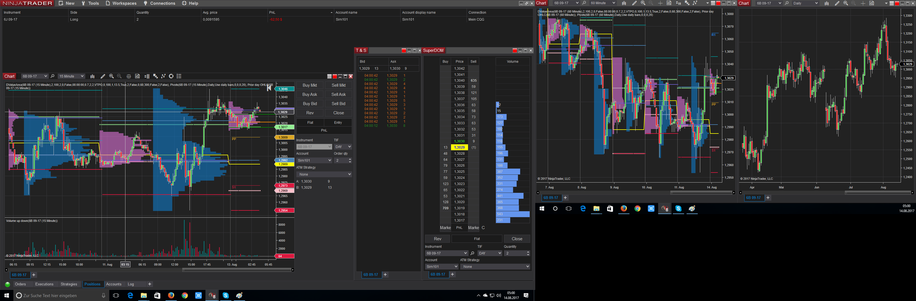The height and width of the screenshot is (301, 916).
Task: Open Firefox from the taskbar
Action: click(171, 296)
